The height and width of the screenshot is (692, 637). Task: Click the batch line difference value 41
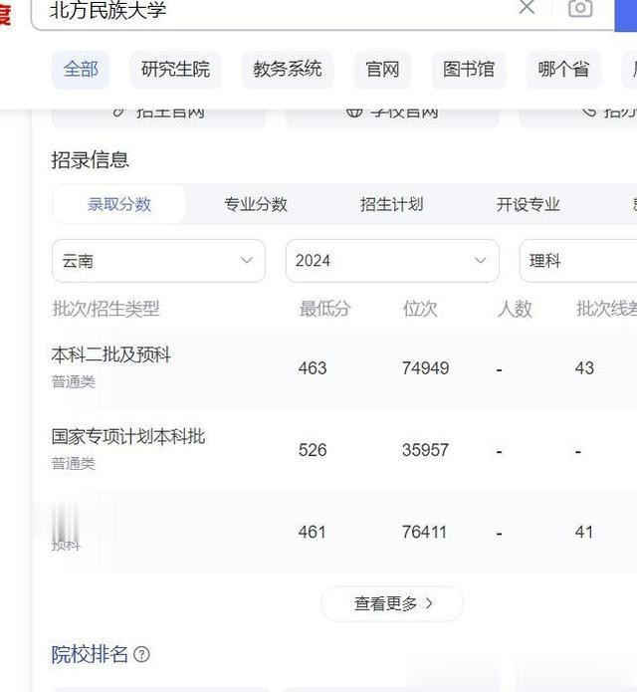(x=583, y=532)
